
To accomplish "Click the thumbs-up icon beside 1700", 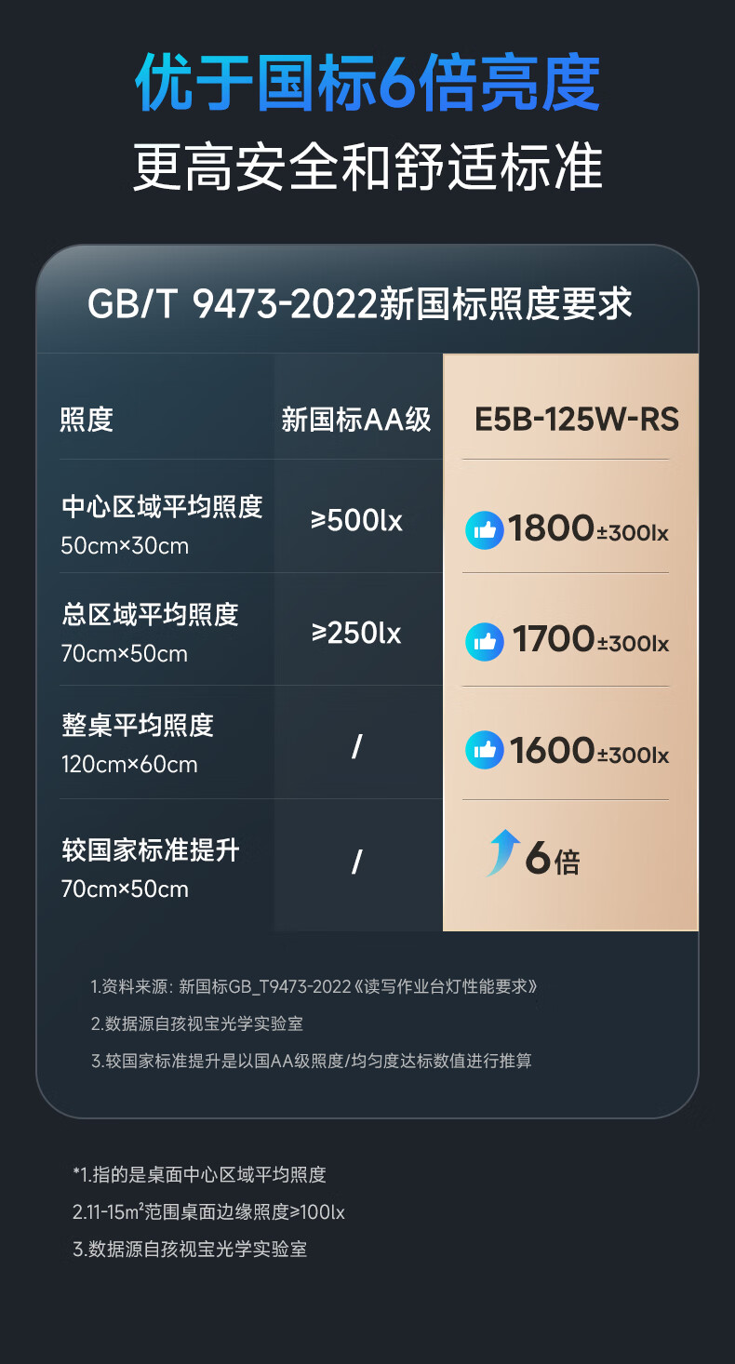I will 484,642.
